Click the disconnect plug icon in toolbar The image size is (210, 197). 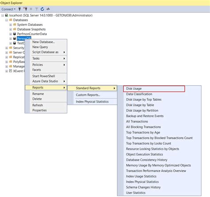pos(25,9)
